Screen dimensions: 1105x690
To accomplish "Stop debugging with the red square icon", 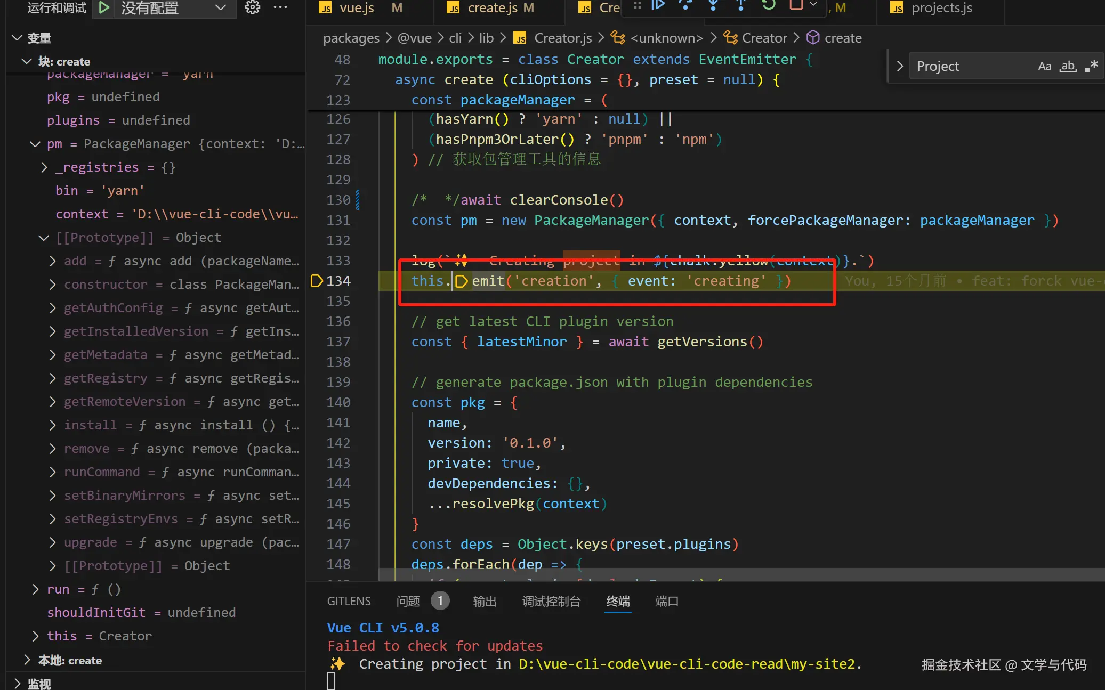I will tap(796, 5).
